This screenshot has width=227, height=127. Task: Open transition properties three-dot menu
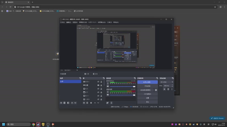click(x=172, y=89)
